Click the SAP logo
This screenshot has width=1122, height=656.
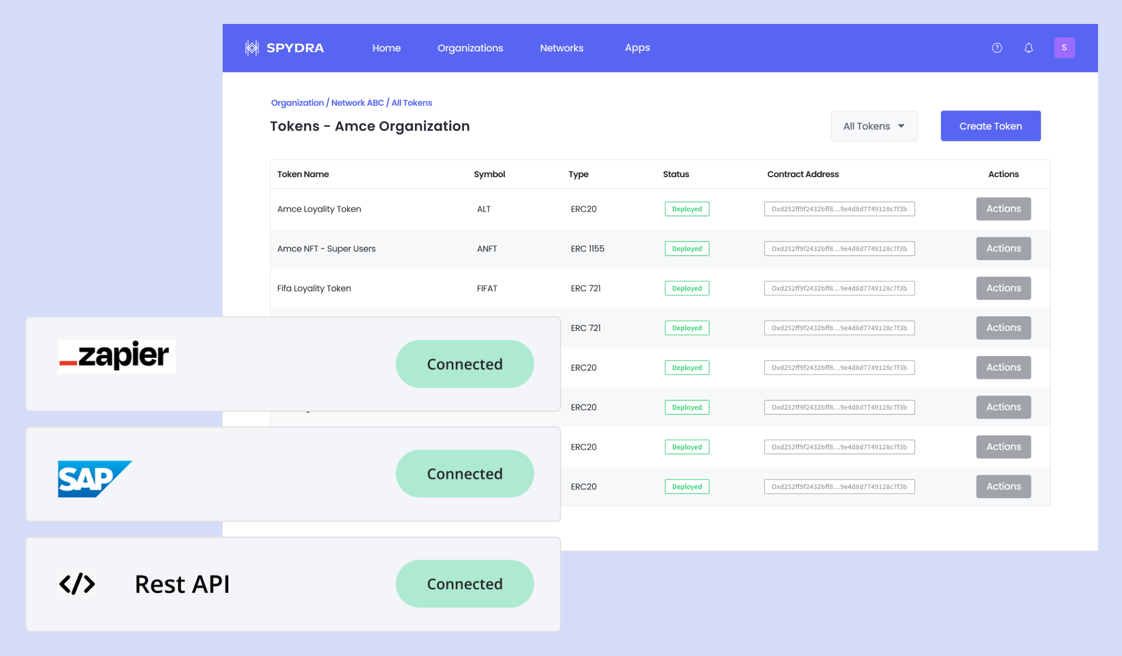94,479
